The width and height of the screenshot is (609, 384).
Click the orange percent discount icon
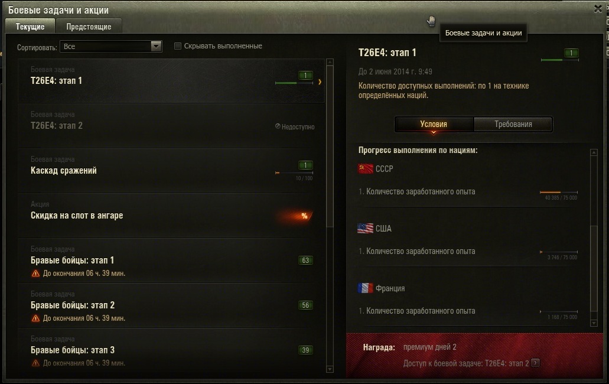[304, 216]
